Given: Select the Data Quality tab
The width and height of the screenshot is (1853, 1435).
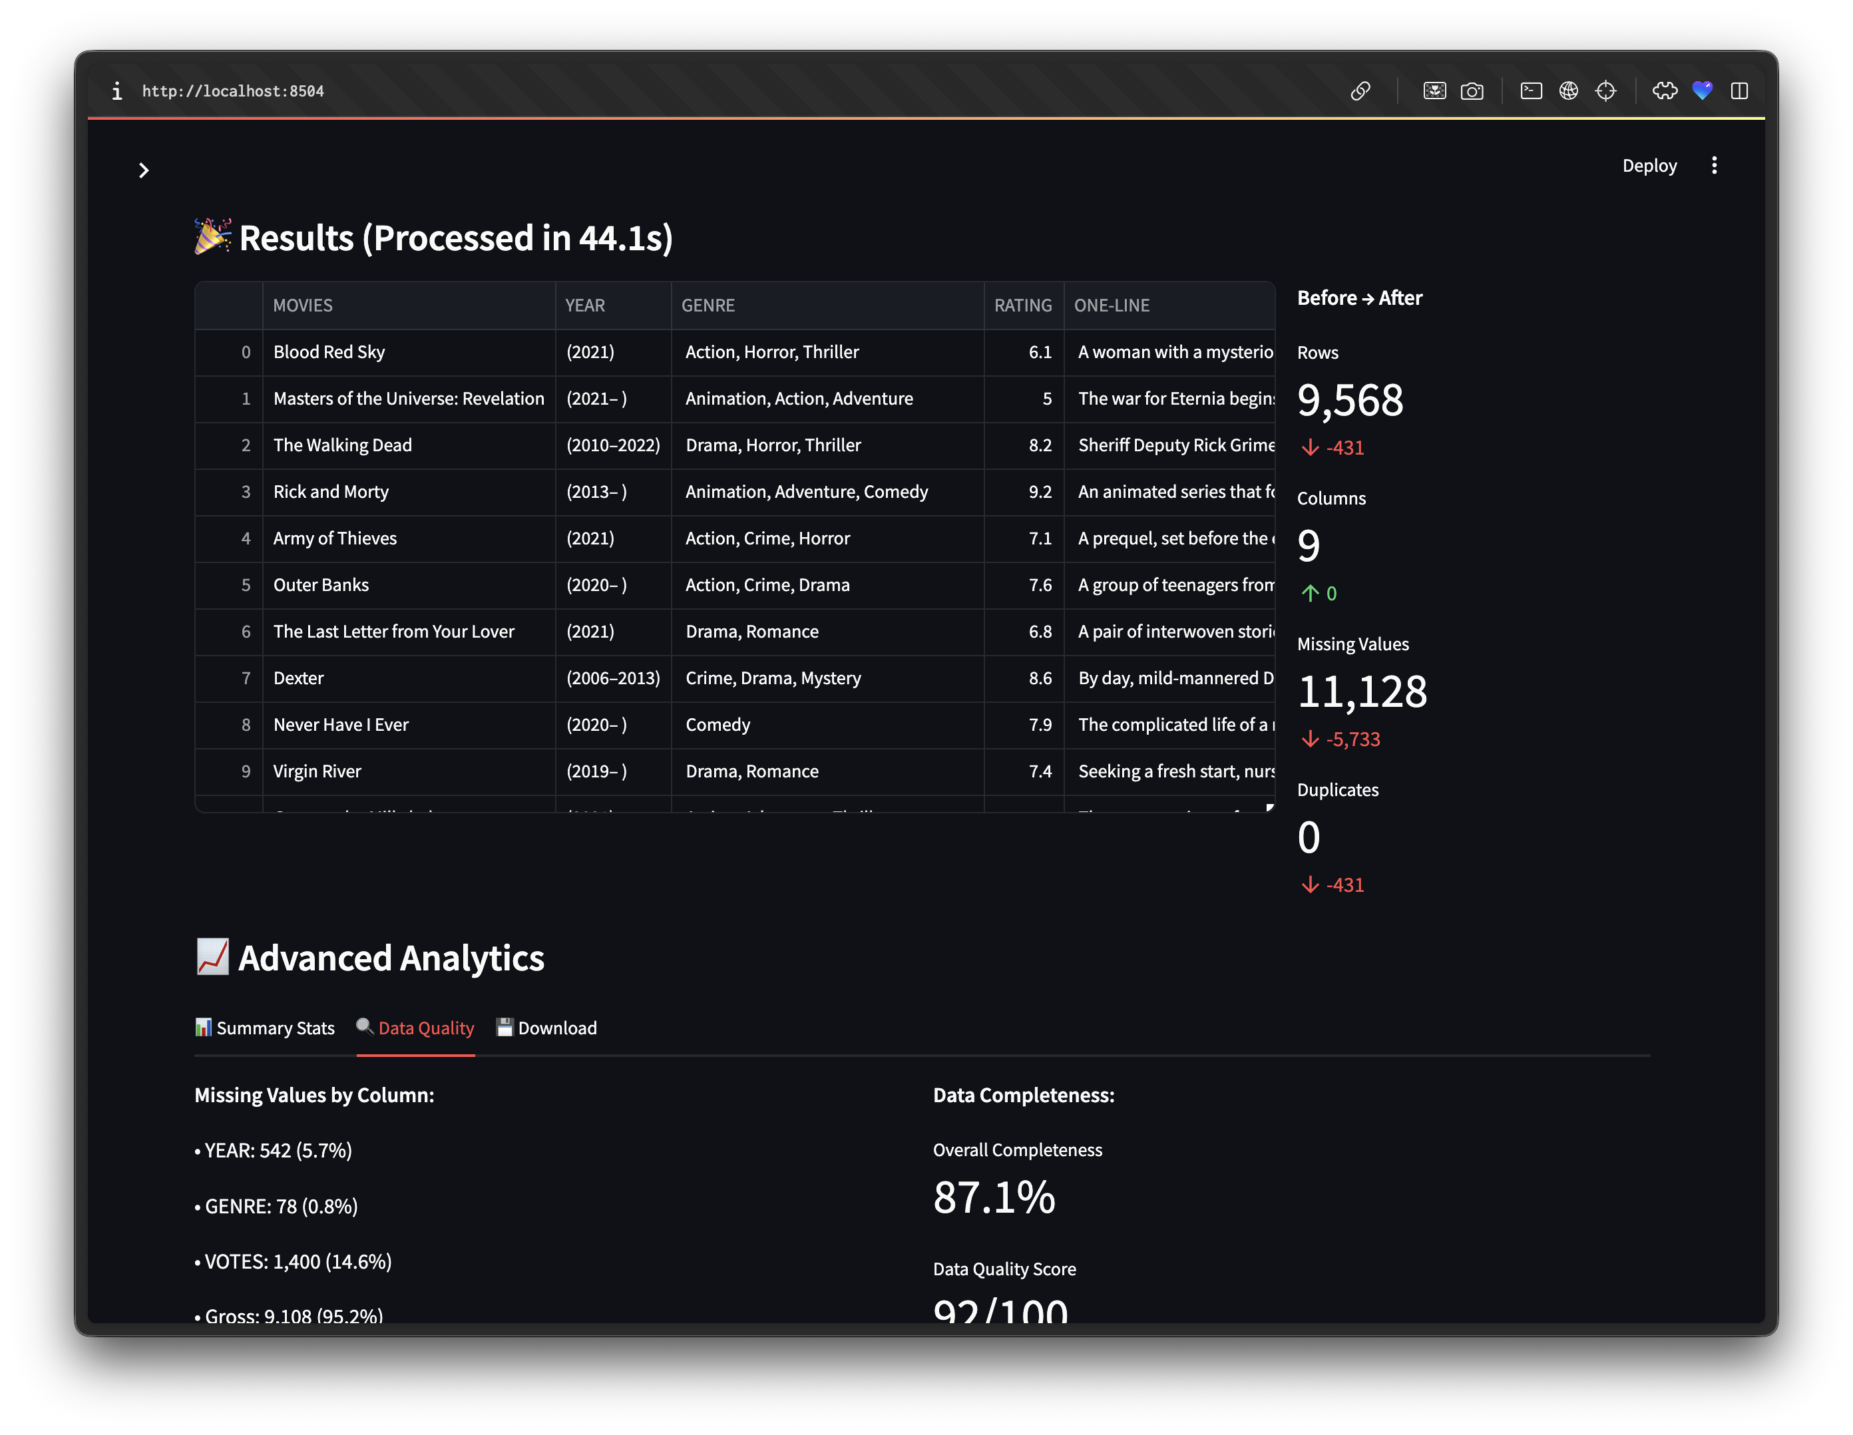Looking at the screenshot, I should click(416, 1028).
